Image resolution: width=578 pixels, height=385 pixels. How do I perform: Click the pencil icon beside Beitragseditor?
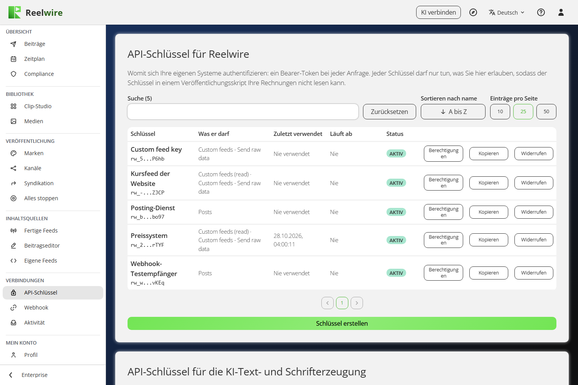(13, 246)
